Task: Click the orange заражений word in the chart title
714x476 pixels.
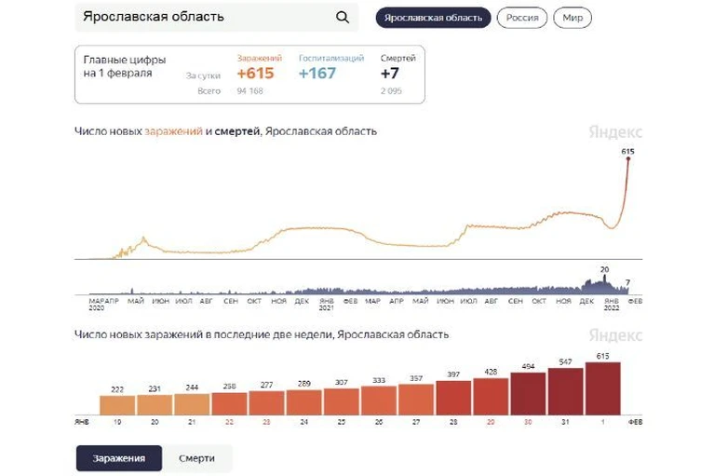Action: click(x=173, y=131)
